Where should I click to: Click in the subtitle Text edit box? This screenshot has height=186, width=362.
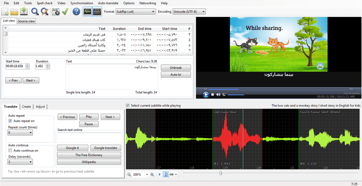[111, 77]
